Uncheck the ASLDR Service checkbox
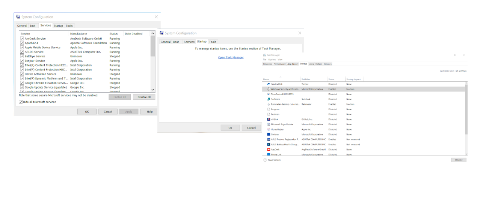The image size is (498, 198). (22, 52)
